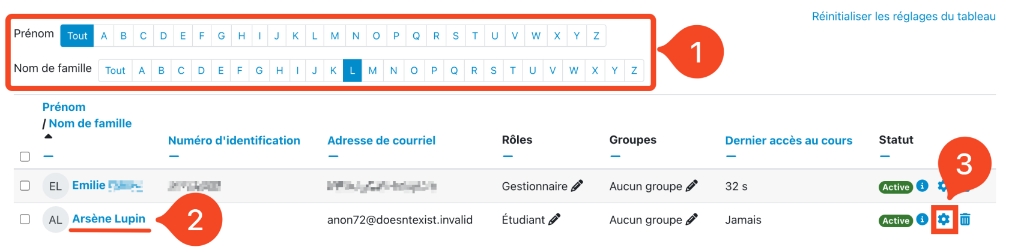
Task: Edit Arsène Lupin's Étudiant role with pencil
Action: [x=554, y=219]
